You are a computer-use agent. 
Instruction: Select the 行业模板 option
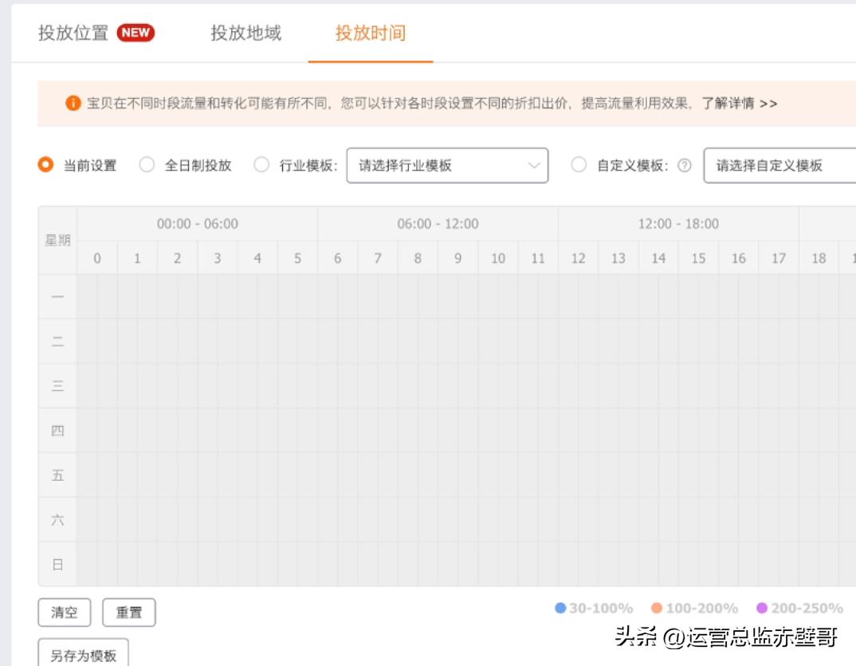point(261,164)
